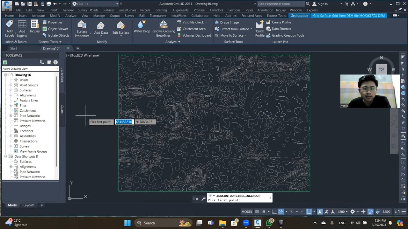408x229 pixels.
Task: Expand the Point Groups tree node
Action: click(x=11, y=85)
